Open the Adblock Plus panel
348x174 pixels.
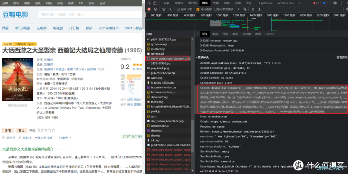[x=285, y=3]
